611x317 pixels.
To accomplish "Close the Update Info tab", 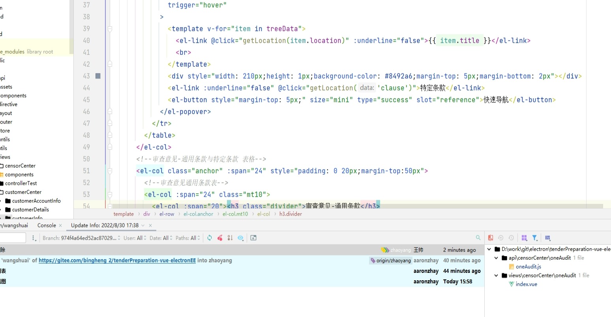I will pos(150,225).
